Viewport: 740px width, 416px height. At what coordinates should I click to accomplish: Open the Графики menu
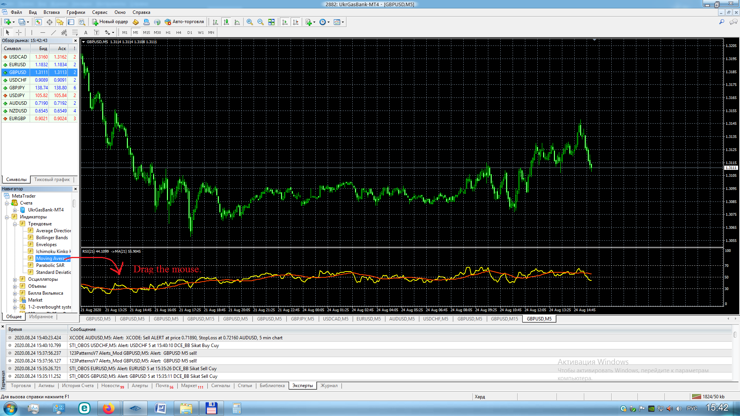76,12
